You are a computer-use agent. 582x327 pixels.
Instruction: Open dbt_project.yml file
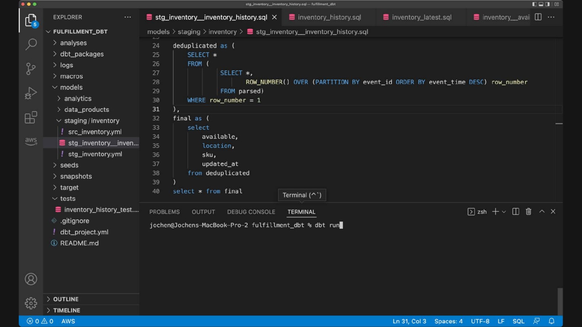coord(91,232)
